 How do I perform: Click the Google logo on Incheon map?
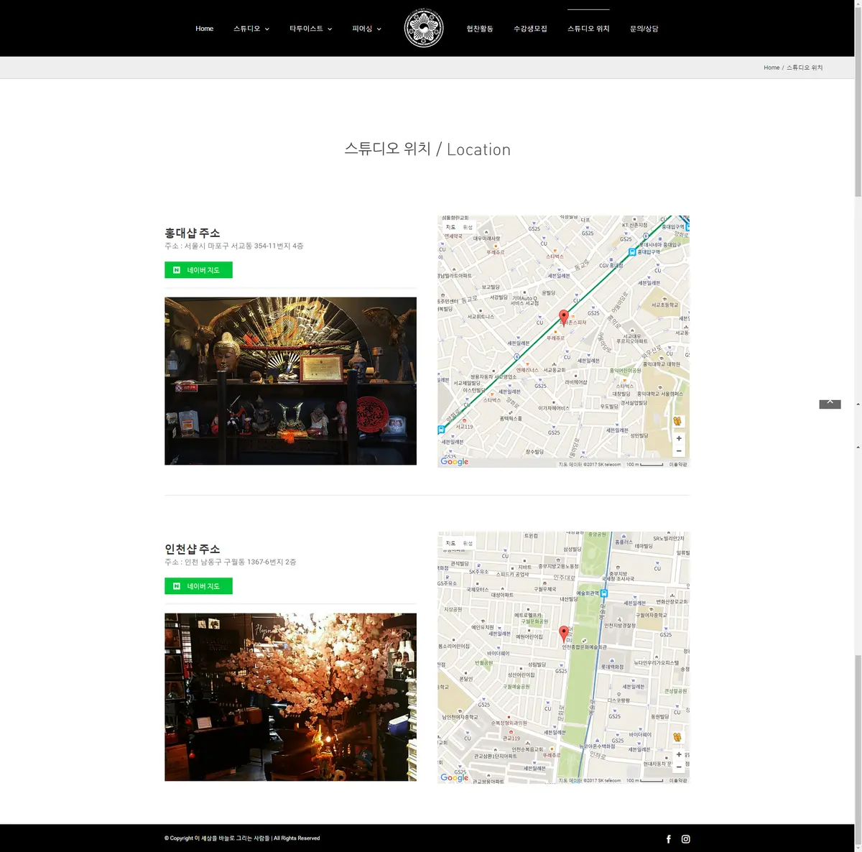click(455, 777)
